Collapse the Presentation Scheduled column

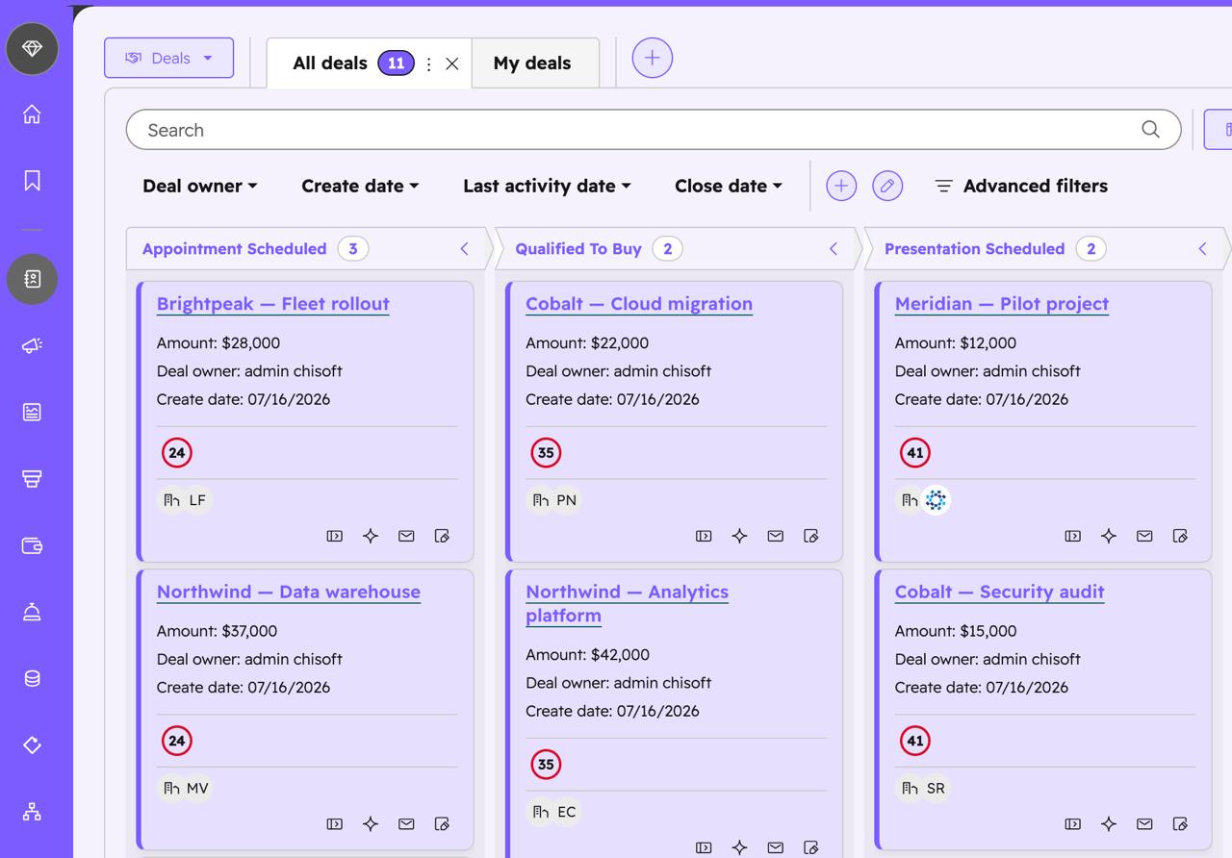pos(1202,249)
